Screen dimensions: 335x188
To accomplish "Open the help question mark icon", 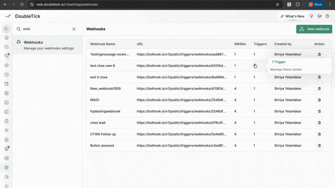I will click(327, 16).
